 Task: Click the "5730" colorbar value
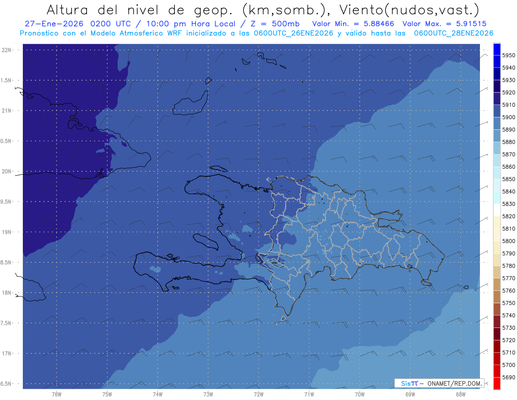click(509, 328)
